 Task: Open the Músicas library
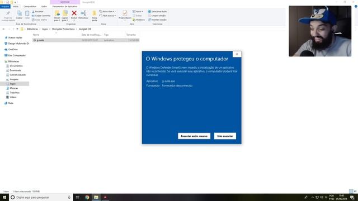point(12,88)
